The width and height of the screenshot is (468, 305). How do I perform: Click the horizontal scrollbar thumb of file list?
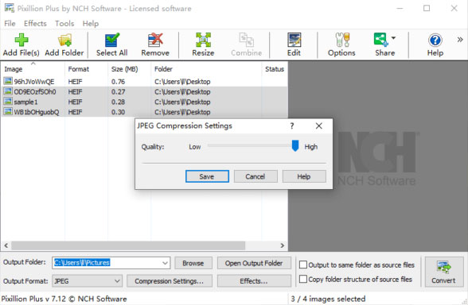[128, 245]
